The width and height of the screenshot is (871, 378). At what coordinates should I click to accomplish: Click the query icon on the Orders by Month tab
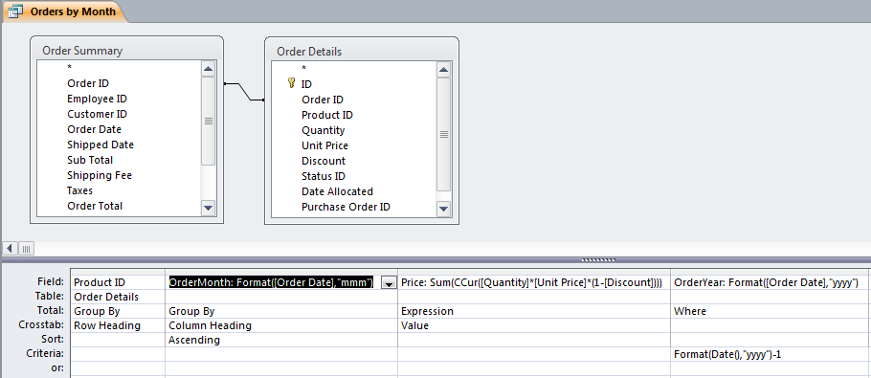pyautogui.click(x=16, y=11)
